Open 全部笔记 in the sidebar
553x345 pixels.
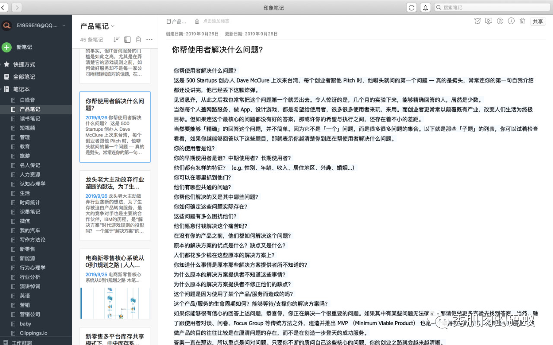coord(24,77)
